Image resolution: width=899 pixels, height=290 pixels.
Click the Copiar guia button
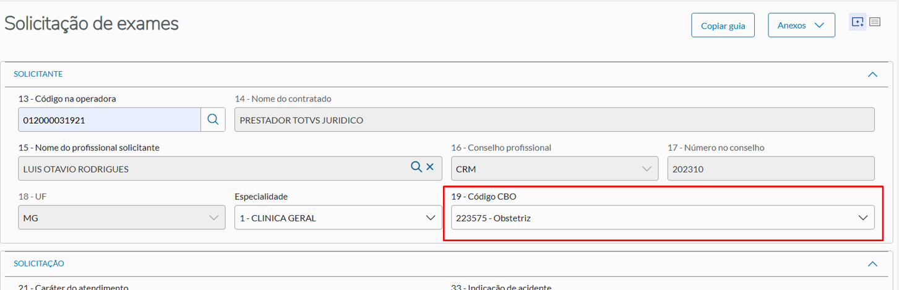(723, 26)
